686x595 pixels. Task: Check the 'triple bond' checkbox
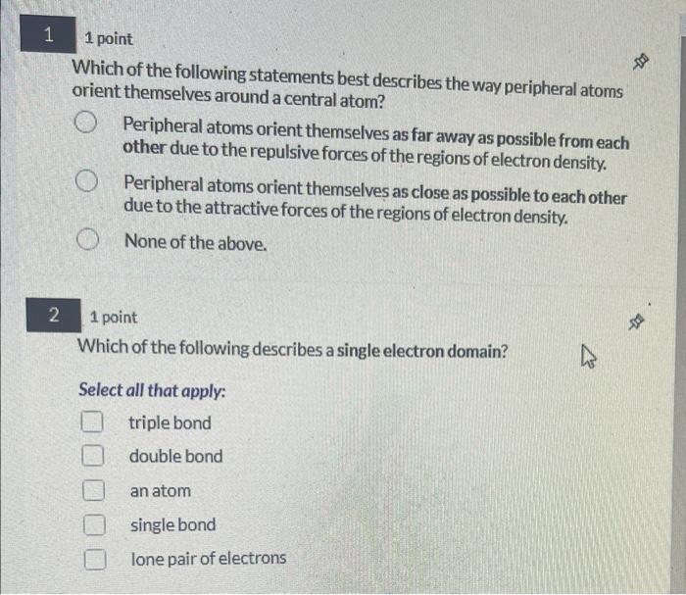click(x=92, y=421)
